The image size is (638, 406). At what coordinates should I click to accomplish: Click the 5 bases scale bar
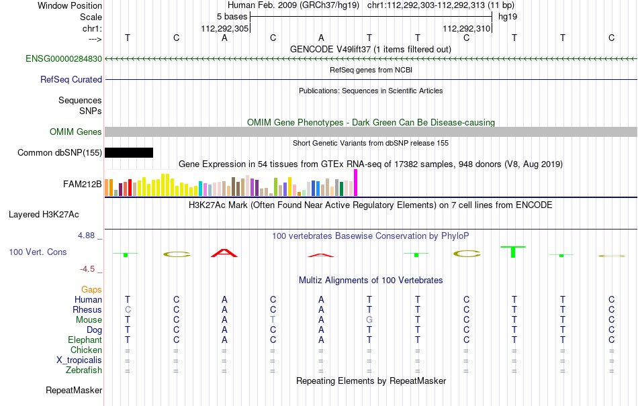point(371,17)
